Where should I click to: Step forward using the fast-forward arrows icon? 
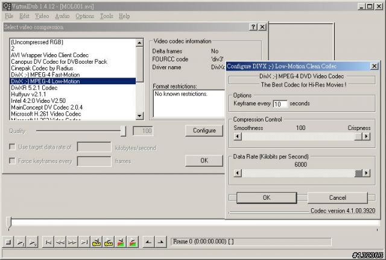(x=72, y=243)
